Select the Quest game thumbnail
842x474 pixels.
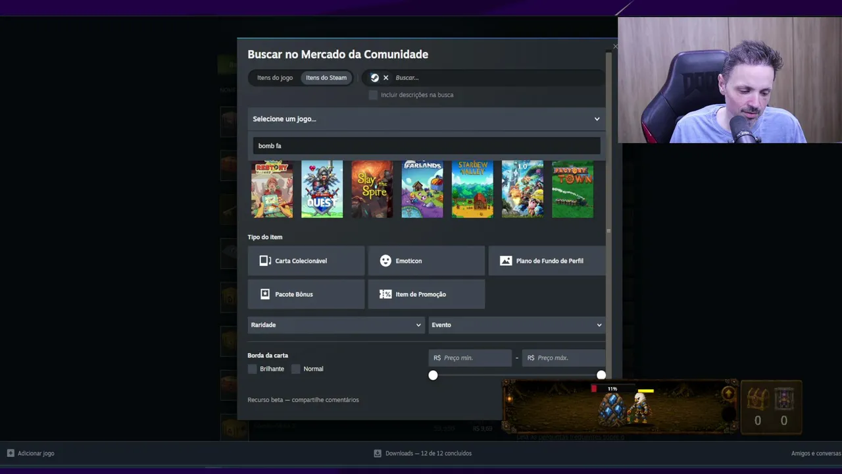click(322, 190)
